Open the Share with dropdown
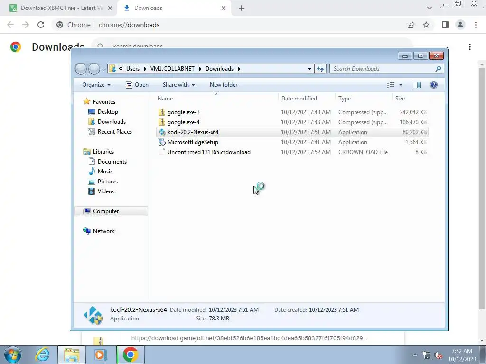The image size is (486, 364). coord(179,85)
